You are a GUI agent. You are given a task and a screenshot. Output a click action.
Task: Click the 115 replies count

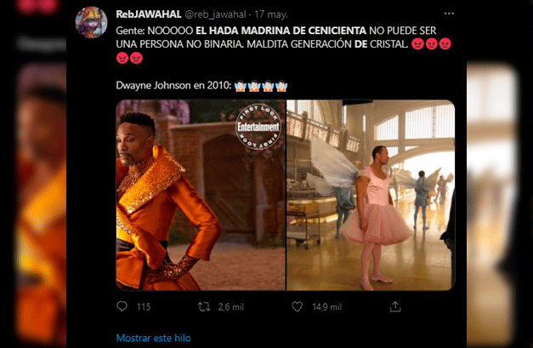144,307
